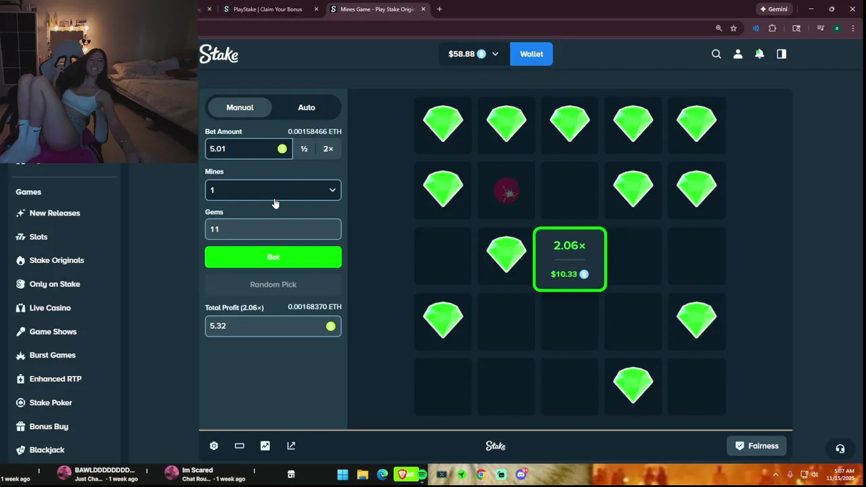The image size is (866, 487).
Task: Click the live support headset icon
Action: (x=840, y=448)
